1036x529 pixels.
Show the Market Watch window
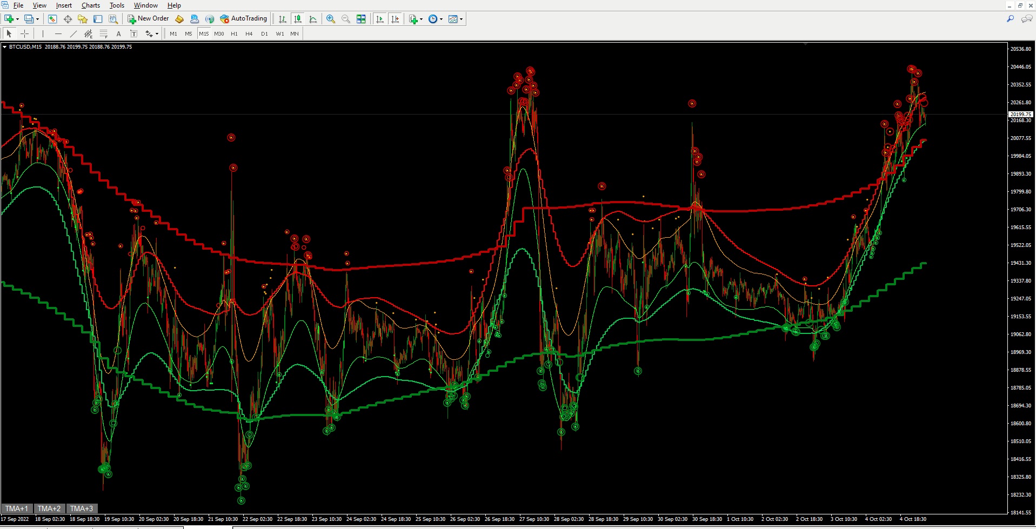(x=52, y=19)
